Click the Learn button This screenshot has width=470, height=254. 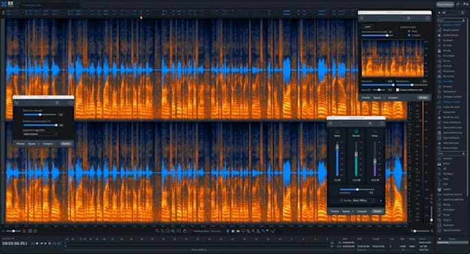click(368, 26)
